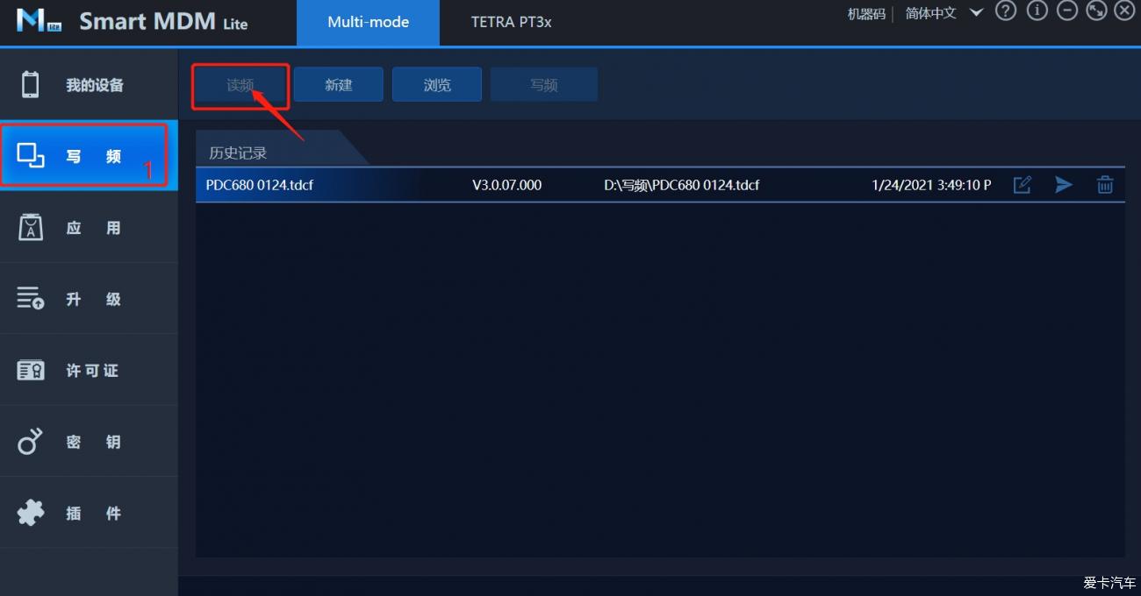Viewport: 1141px width, 596px height.
Task: Click the 读频 button
Action: [240, 85]
